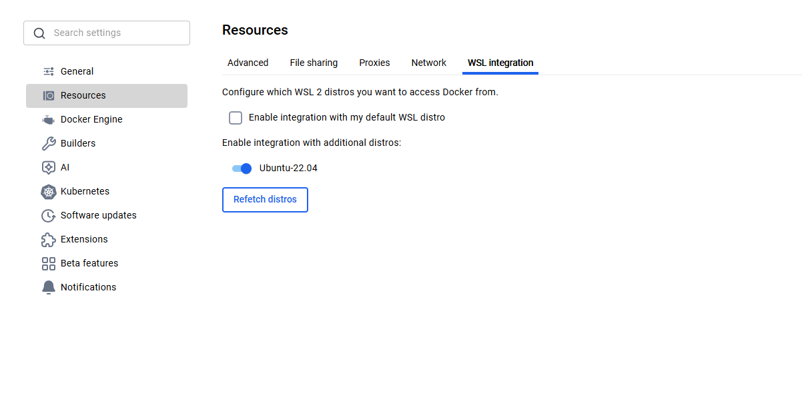This screenshot has width=802, height=407.
Task: Click the AI sparkle icon in sidebar
Action: click(49, 167)
